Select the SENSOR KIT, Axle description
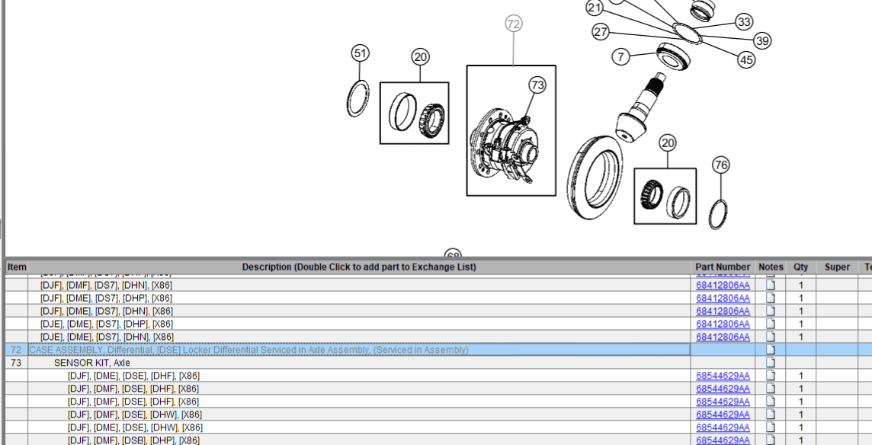This screenshot has height=445, width=872. tap(91, 363)
